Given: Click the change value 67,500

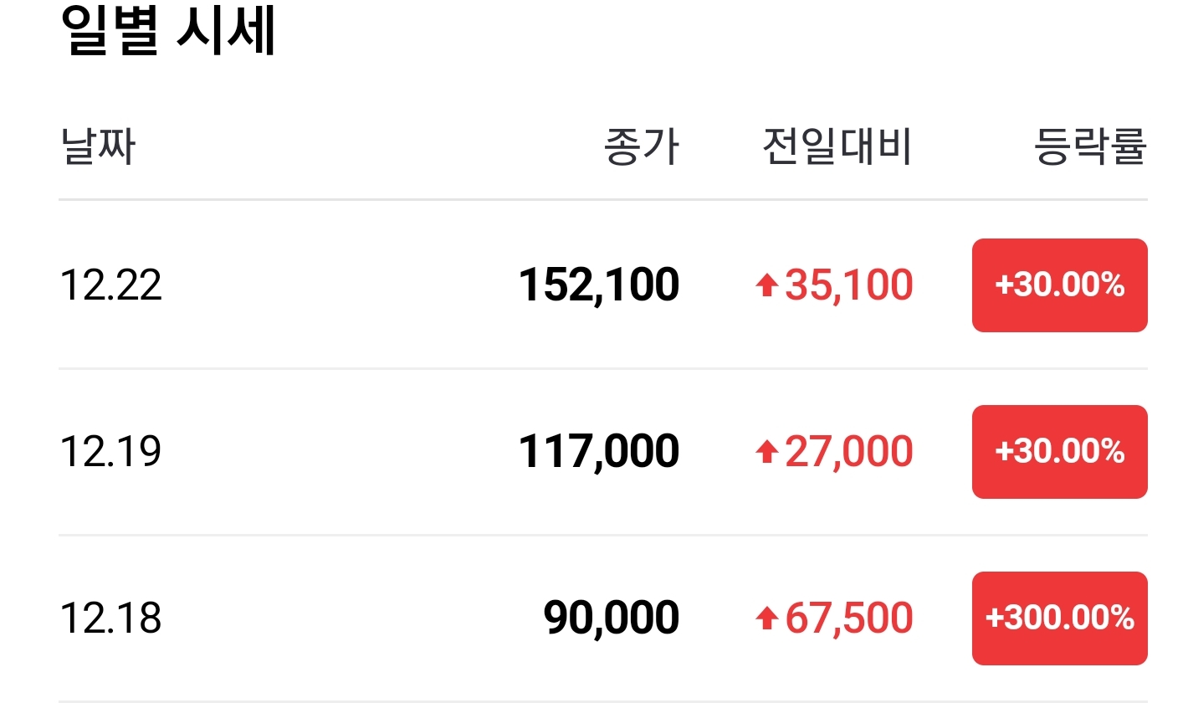Looking at the screenshot, I should (x=848, y=619).
